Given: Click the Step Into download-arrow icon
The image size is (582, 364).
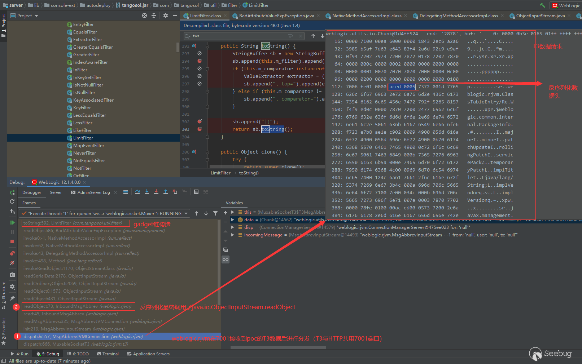Looking at the screenshot, I should [x=147, y=192].
